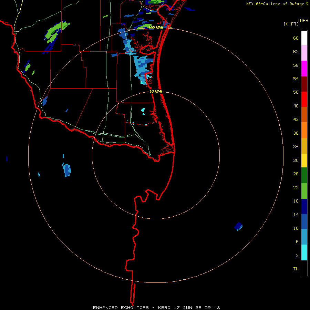This screenshot has width=310, height=310.
Task: Select the 22 value in the legend
Action: pyautogui.click(x=296, y=188)
